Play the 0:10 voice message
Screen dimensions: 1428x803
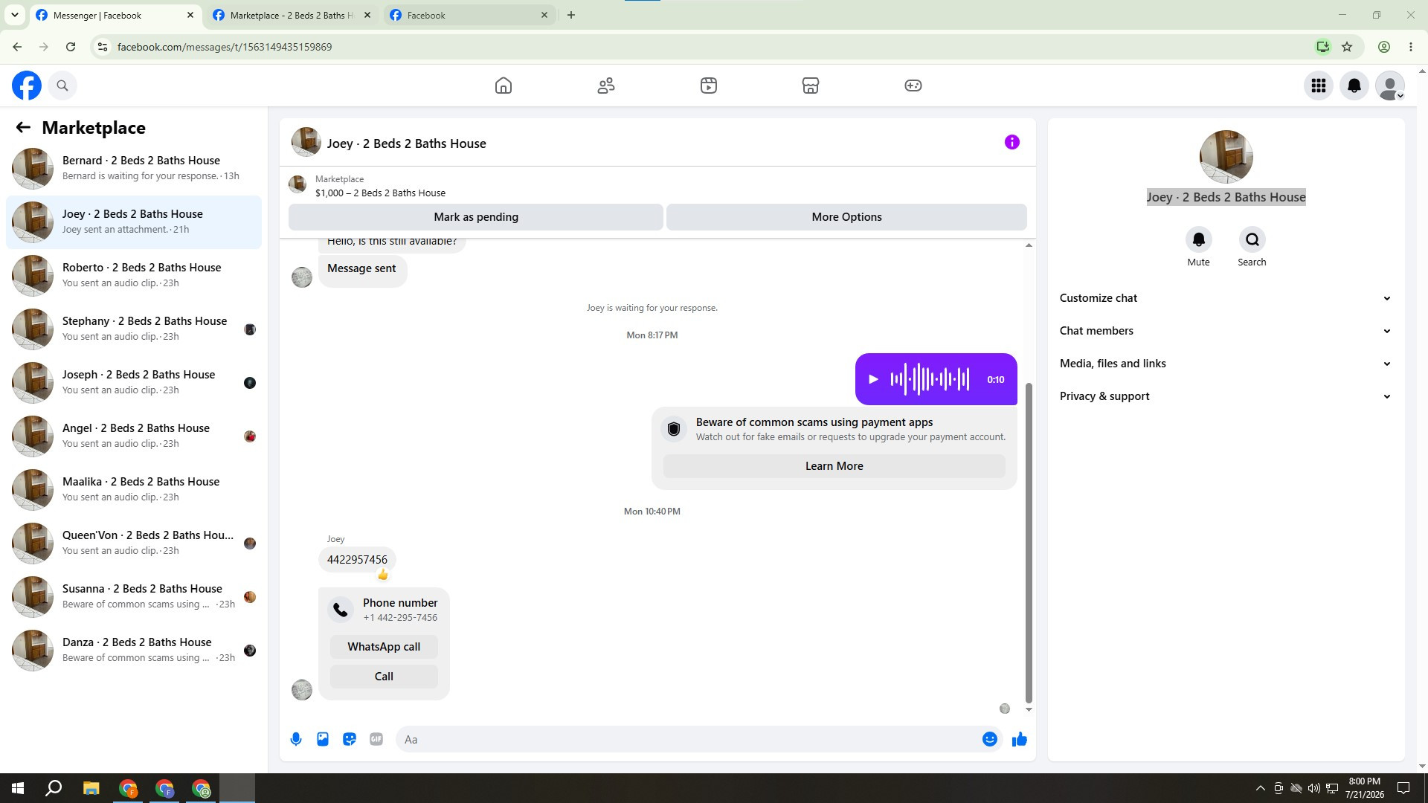(x=874, y=379)
